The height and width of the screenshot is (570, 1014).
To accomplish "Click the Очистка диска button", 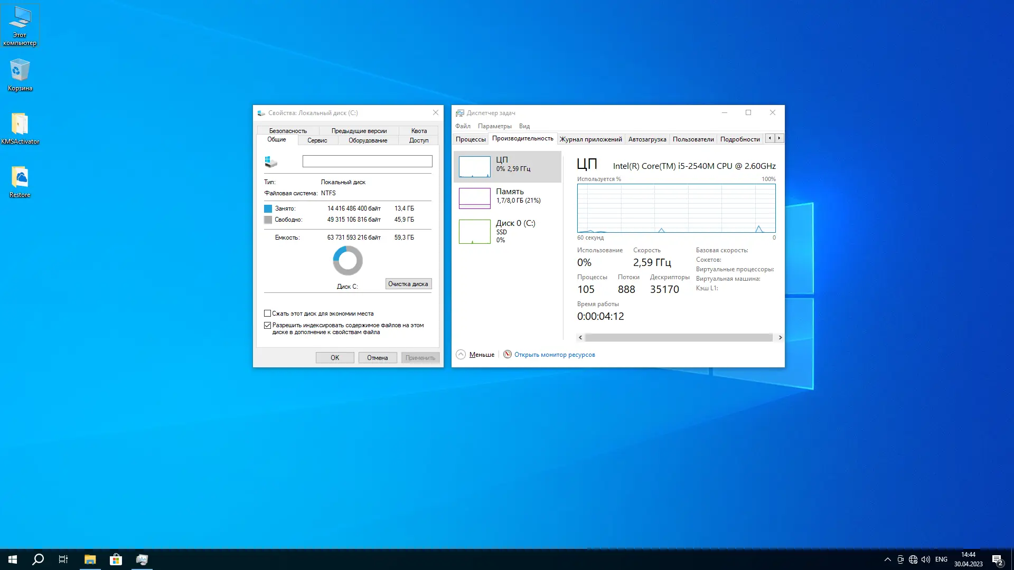I will pos(408,284).
